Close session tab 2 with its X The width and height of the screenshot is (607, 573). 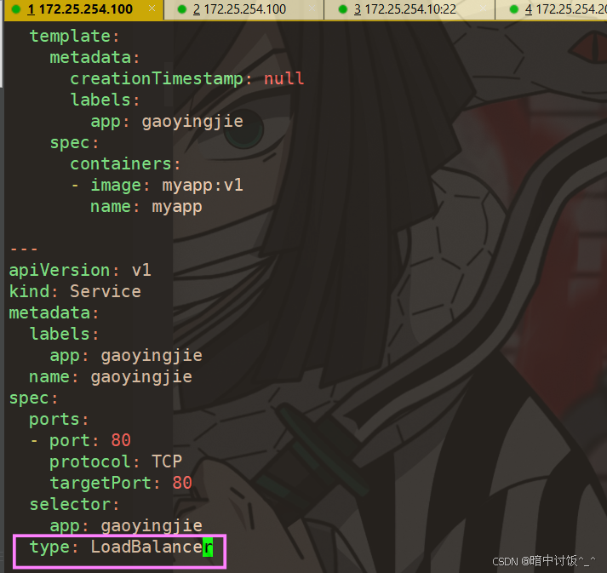coord(312,9)
